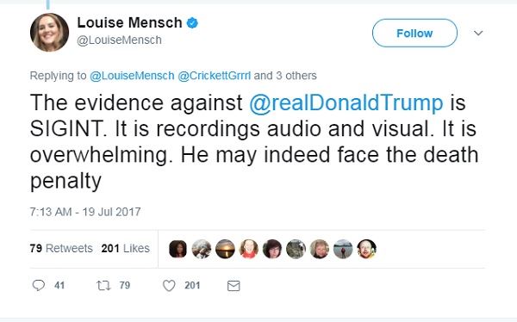Click the reply speech bubble icon
The image size is (517, 322).
39,285
